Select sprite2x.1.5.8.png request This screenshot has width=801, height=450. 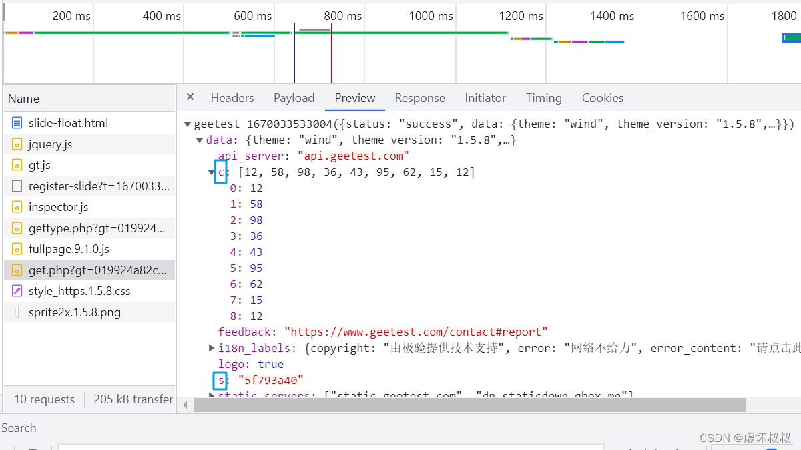(89, 312)
